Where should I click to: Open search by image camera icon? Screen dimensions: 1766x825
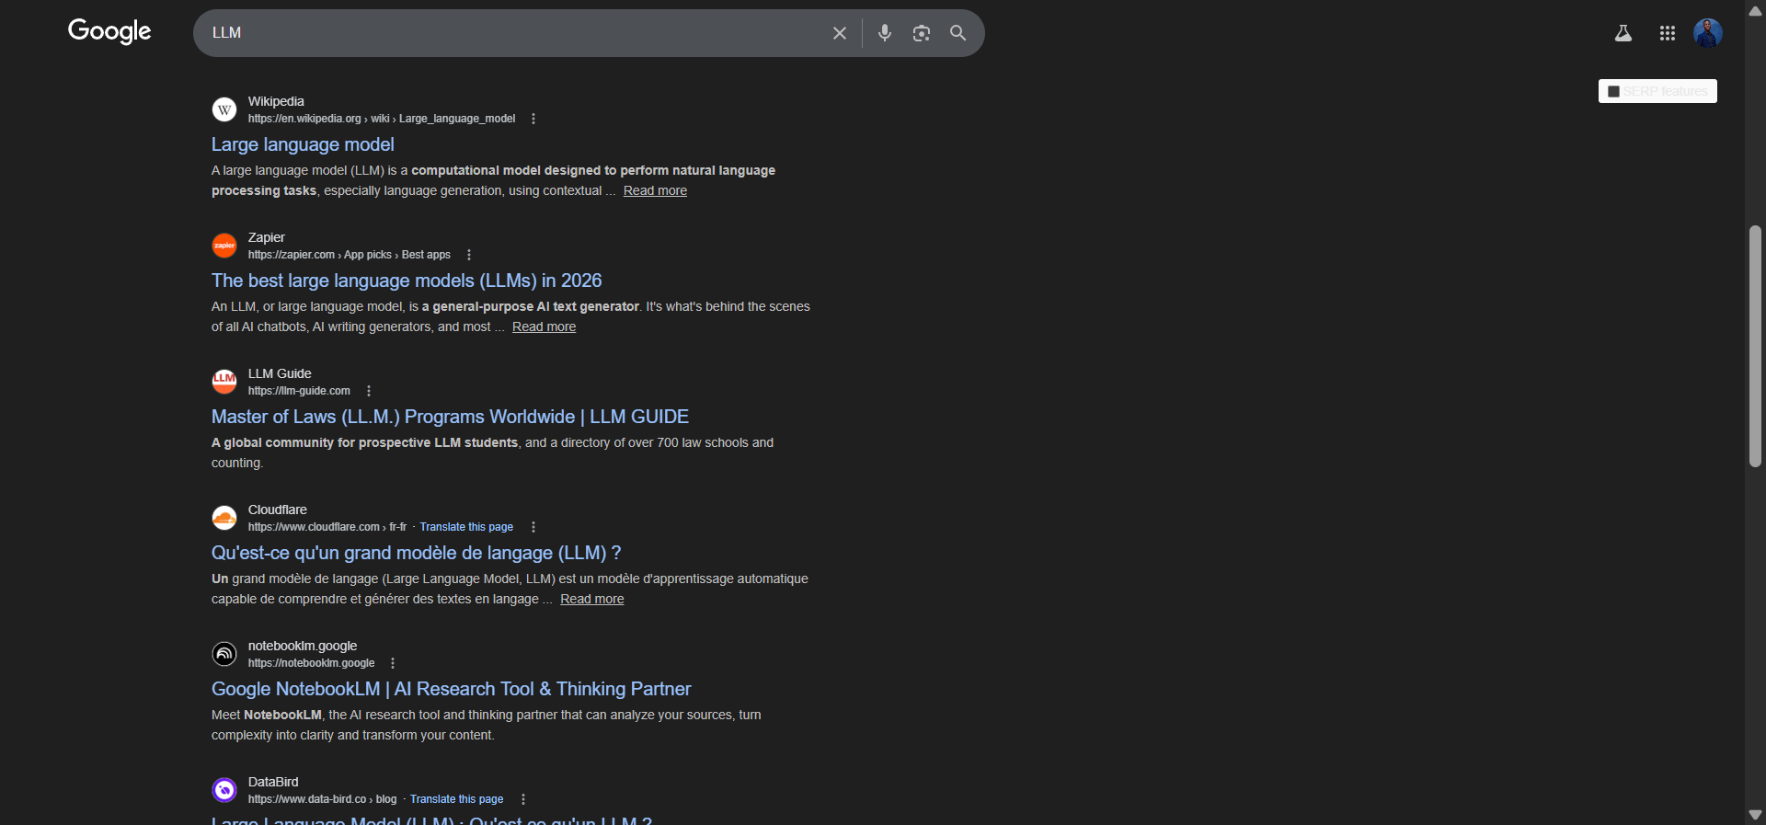(922, 33)
